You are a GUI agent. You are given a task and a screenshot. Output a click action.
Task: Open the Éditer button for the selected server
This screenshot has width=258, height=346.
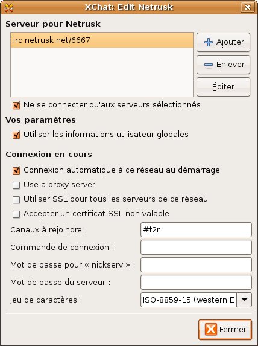click(x=223, y=87)
